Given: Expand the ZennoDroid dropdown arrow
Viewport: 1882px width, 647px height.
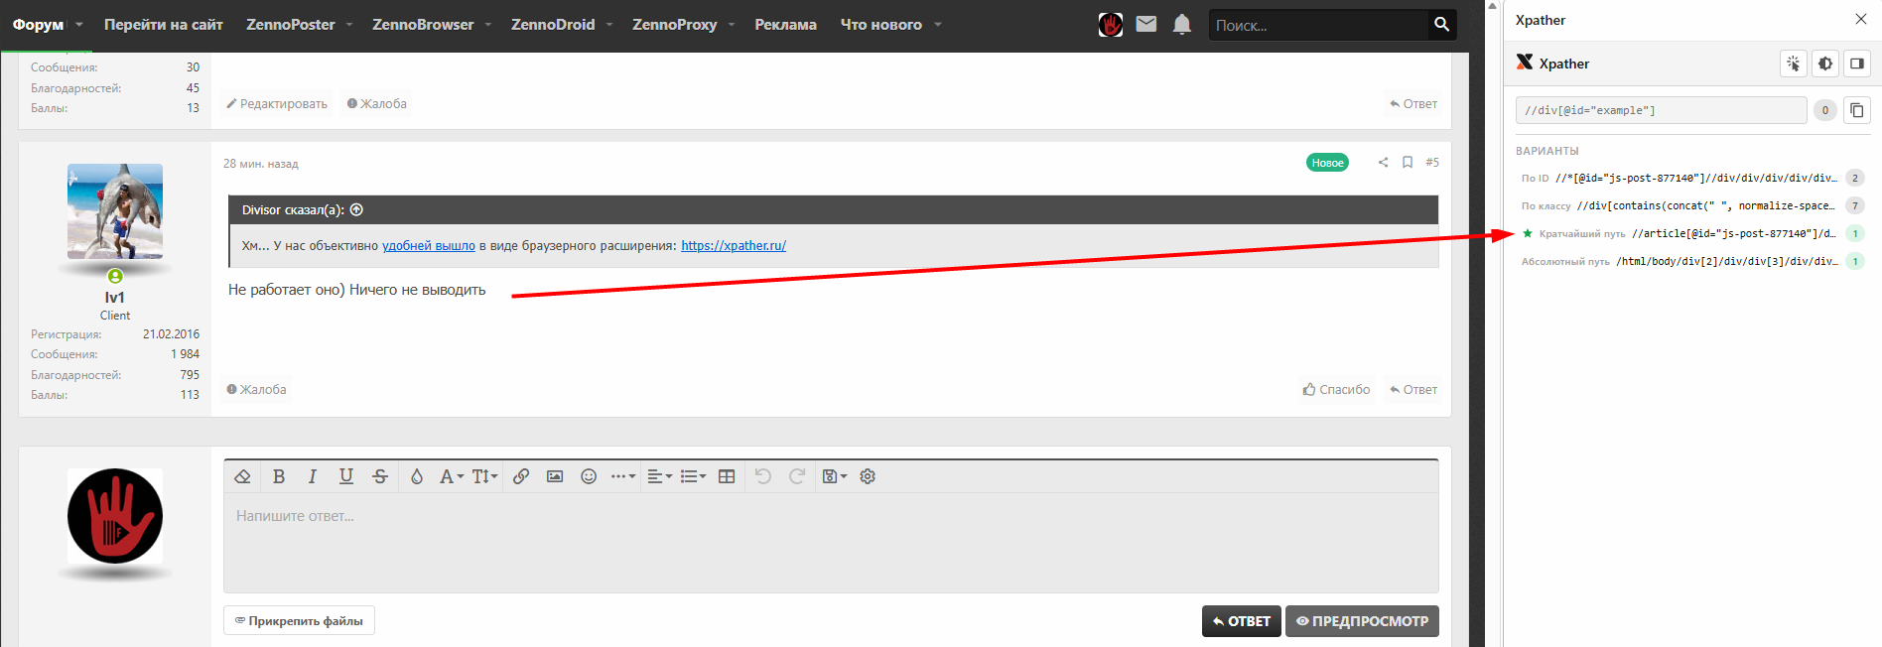Looking at the screenshot, I should (x=609, y=25).
